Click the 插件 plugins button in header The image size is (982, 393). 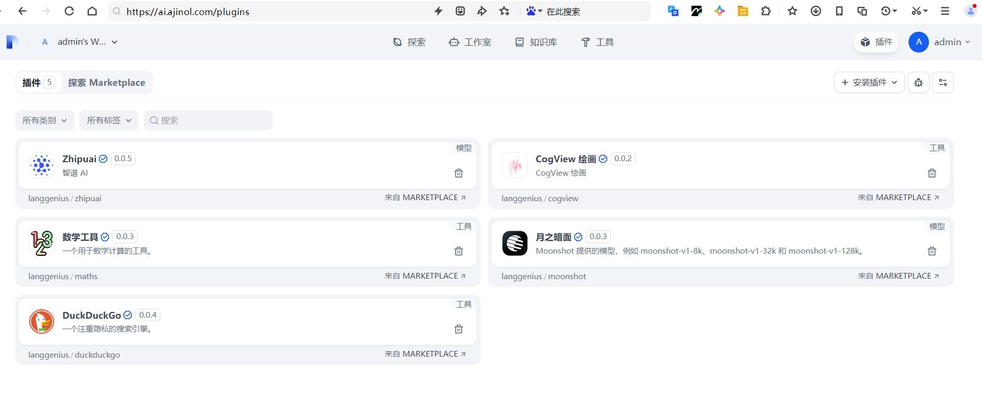876,42
